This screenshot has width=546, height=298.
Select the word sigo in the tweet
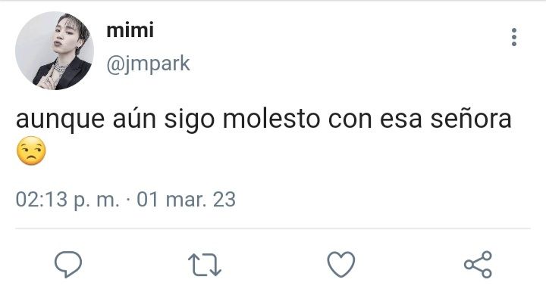[x=189, y=120]
